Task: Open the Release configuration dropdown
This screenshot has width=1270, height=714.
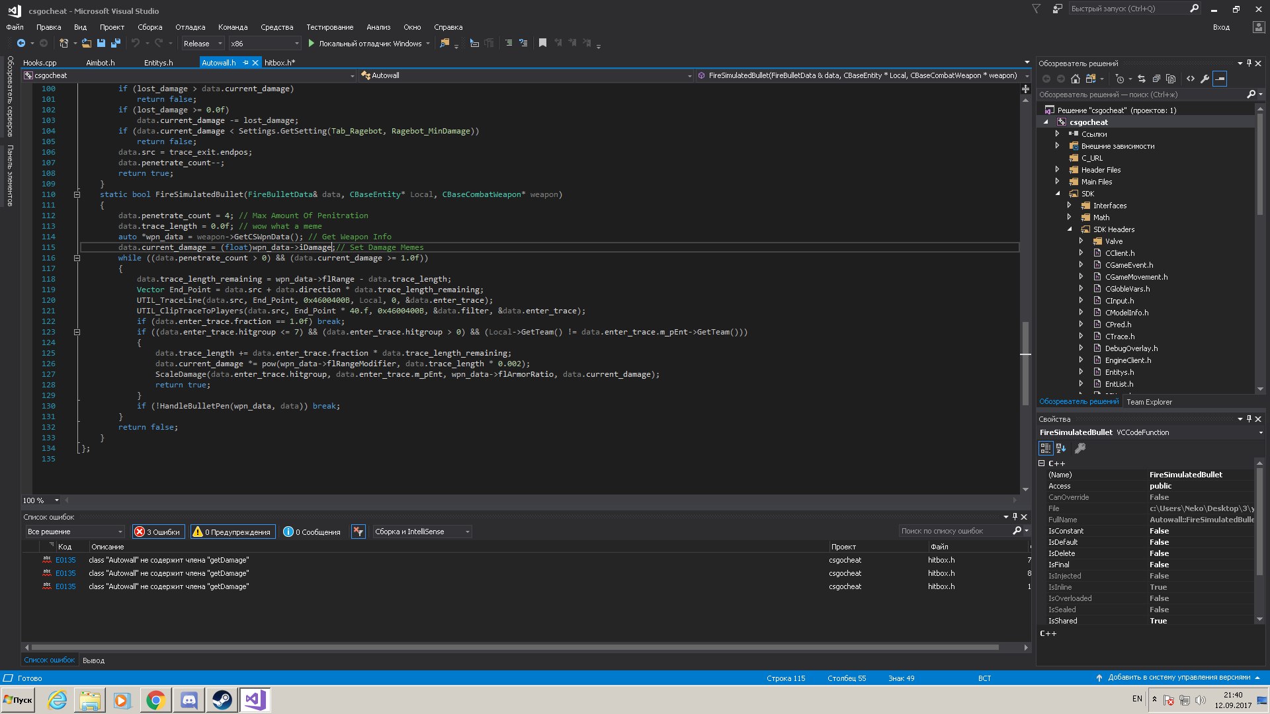Action: click(202, 44)
